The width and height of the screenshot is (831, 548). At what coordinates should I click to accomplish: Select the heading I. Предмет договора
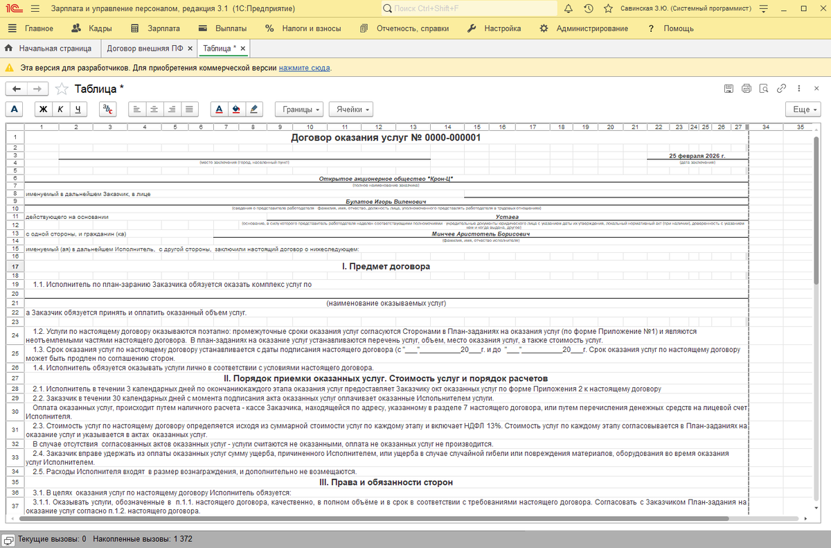coord(386,266)
